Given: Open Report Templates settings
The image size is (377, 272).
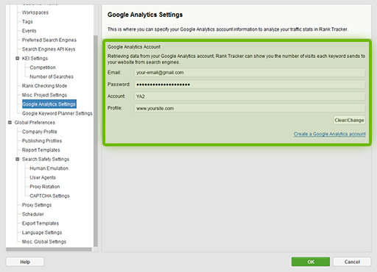Looking at the screenshot, I should click(41, 150).
